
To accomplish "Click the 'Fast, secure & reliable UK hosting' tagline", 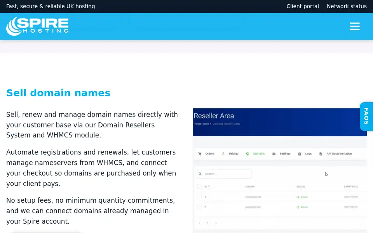I will 51,6.
